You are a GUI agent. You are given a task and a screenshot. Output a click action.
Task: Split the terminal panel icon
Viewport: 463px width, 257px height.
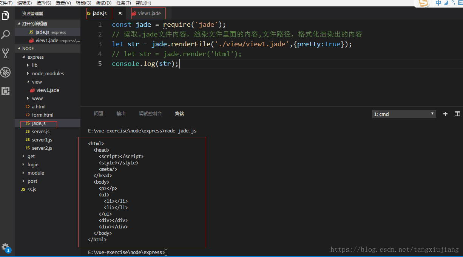pyautogui.click(x=457, y=114)
